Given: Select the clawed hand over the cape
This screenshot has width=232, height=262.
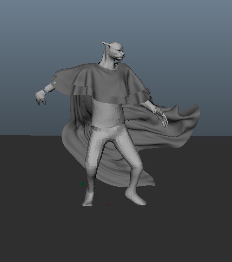Looking at the screenshot, I should [x=162, y=118].
